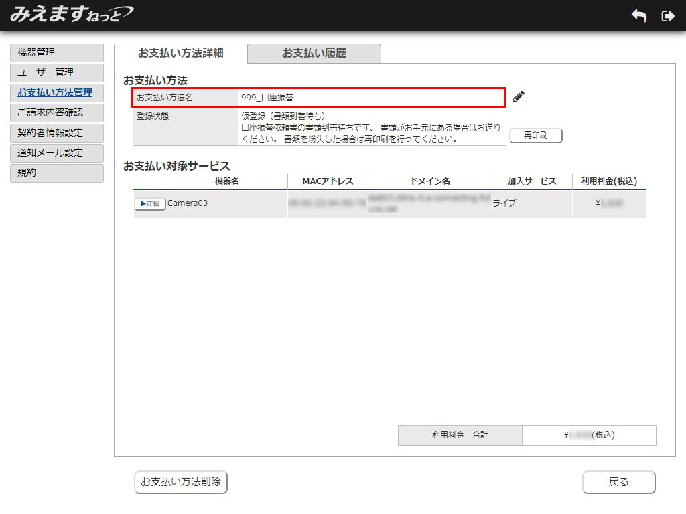
Task: Open ご請求内容確認 in the sidebar
Action: coord(57,112)
